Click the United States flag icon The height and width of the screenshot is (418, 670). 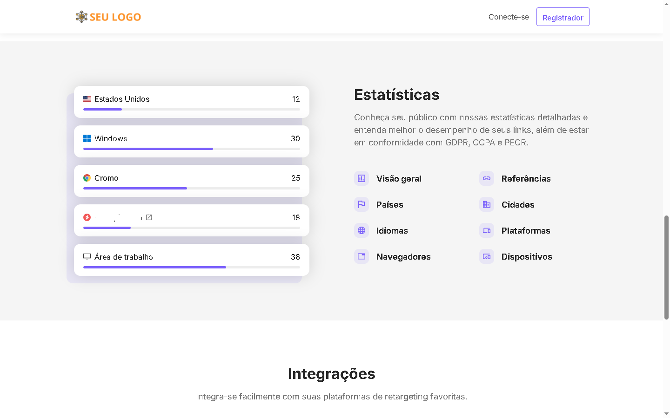(x=87, y=99)
